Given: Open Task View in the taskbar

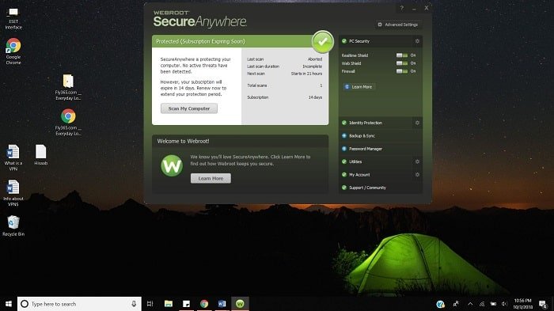Looking at the screenshot, I should (x=150, y=304).
